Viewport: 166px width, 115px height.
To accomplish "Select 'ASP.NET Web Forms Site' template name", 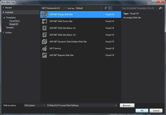I will click(61, 21).
